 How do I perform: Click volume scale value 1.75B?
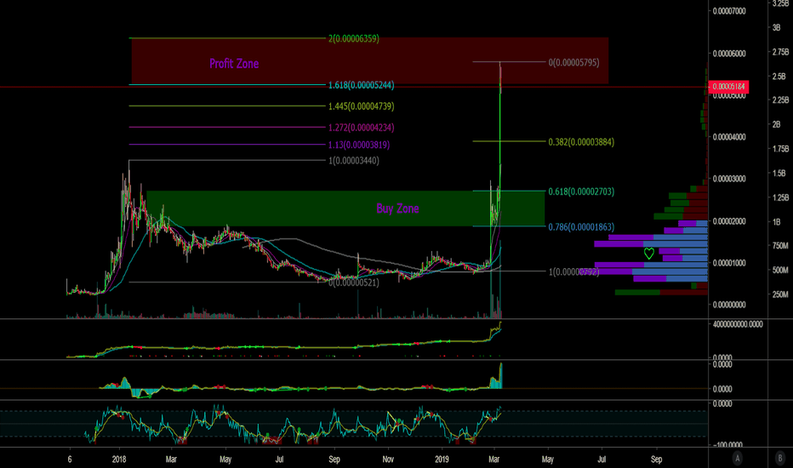coord(780,149)
